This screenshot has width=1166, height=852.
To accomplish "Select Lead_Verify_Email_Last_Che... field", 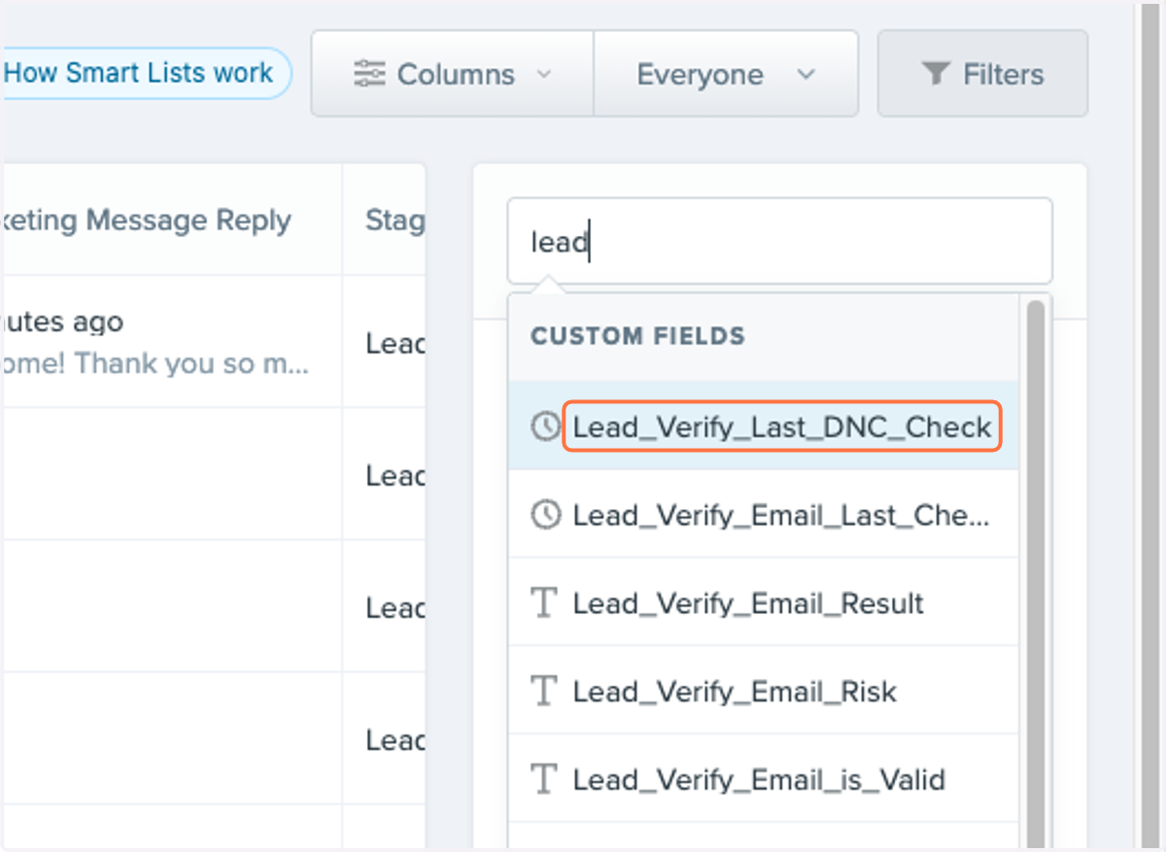I will coord(764,515).
